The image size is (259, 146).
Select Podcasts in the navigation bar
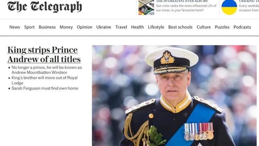[242, 27]
